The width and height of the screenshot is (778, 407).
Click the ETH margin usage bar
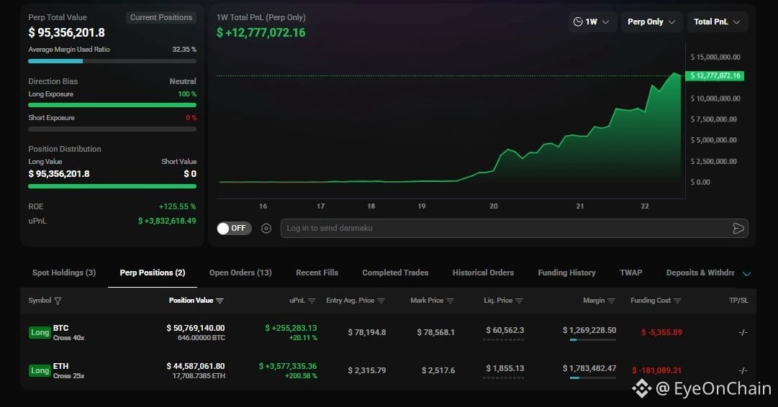592,378
